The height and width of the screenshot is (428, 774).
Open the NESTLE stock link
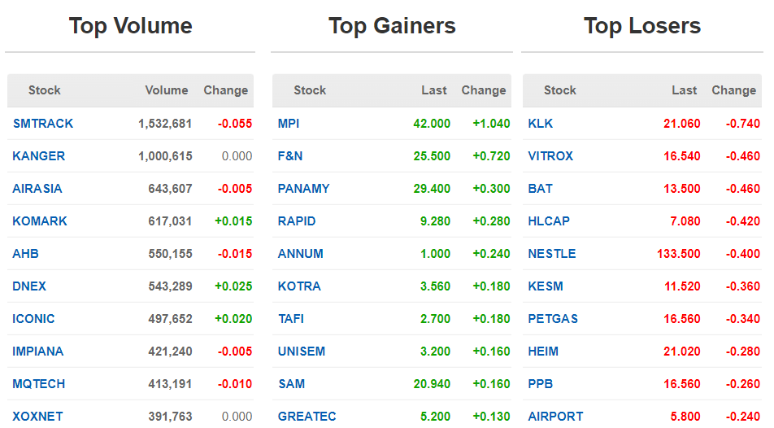(552, 254)
